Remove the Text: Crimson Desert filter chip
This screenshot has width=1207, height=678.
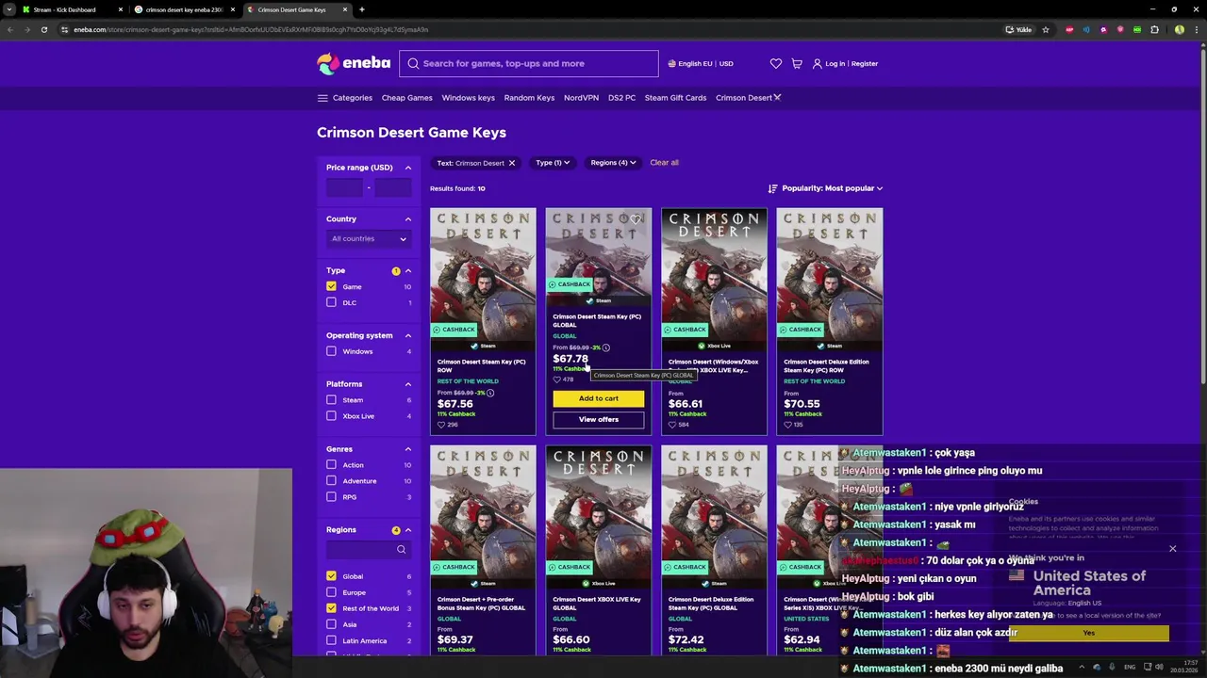point(512,163)
